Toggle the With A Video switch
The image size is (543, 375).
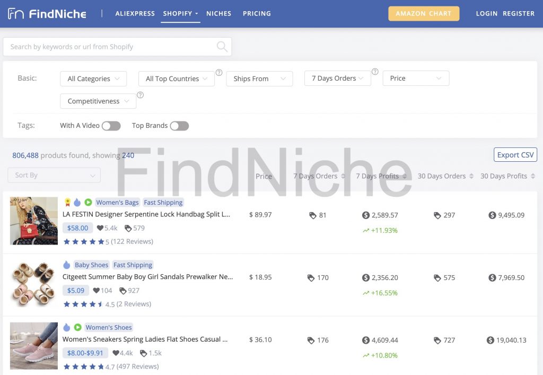coord(111,126)
